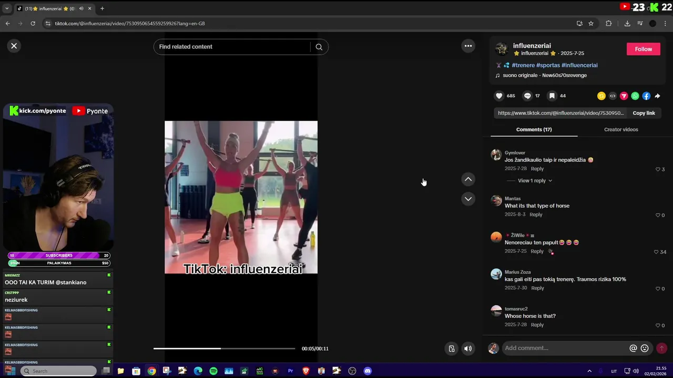Open the media controls icon in toolbar
The height and width of the screenshot is (378, 673).
640,24
